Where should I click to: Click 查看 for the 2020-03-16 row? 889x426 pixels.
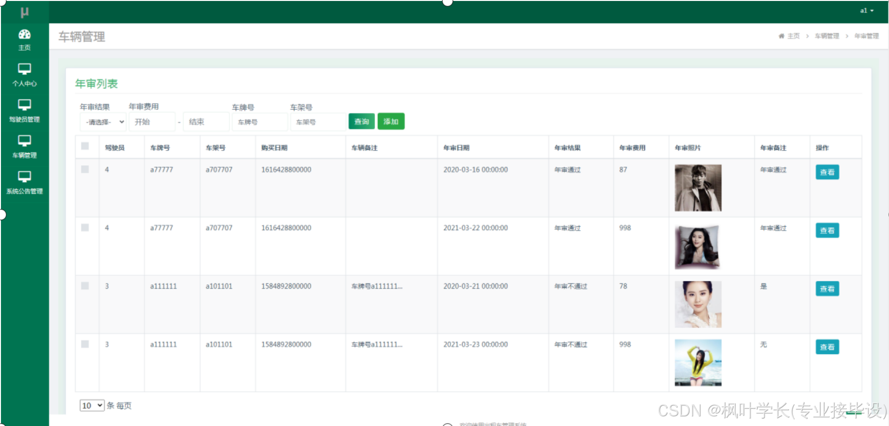click(827, 172)
